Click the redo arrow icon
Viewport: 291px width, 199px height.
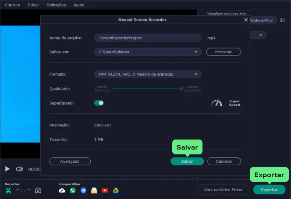coord(28,190)
